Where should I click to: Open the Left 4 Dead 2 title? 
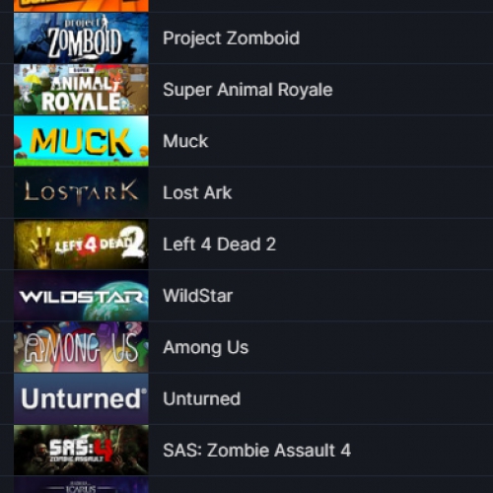(219, 245)
